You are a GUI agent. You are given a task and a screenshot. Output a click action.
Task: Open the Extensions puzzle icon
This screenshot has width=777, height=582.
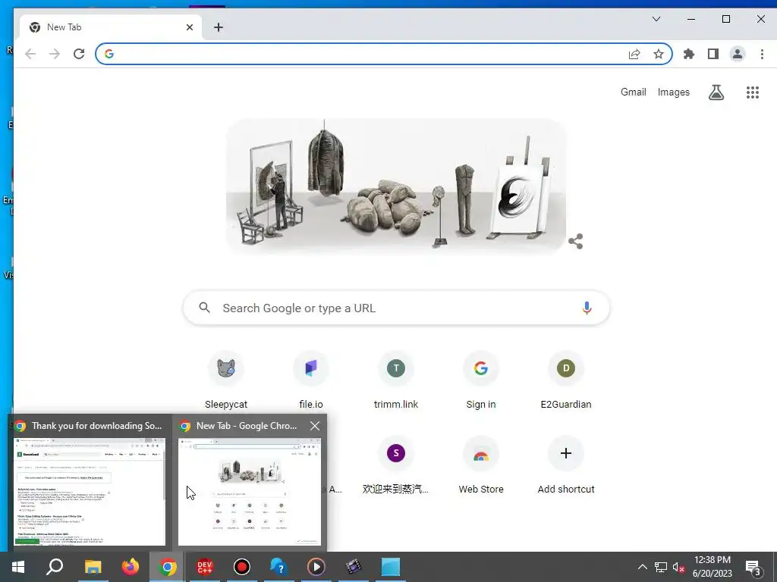(689, 54)
